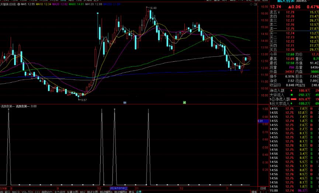
Task: Click 更多 to show more indicators
Action: [131, 192]
